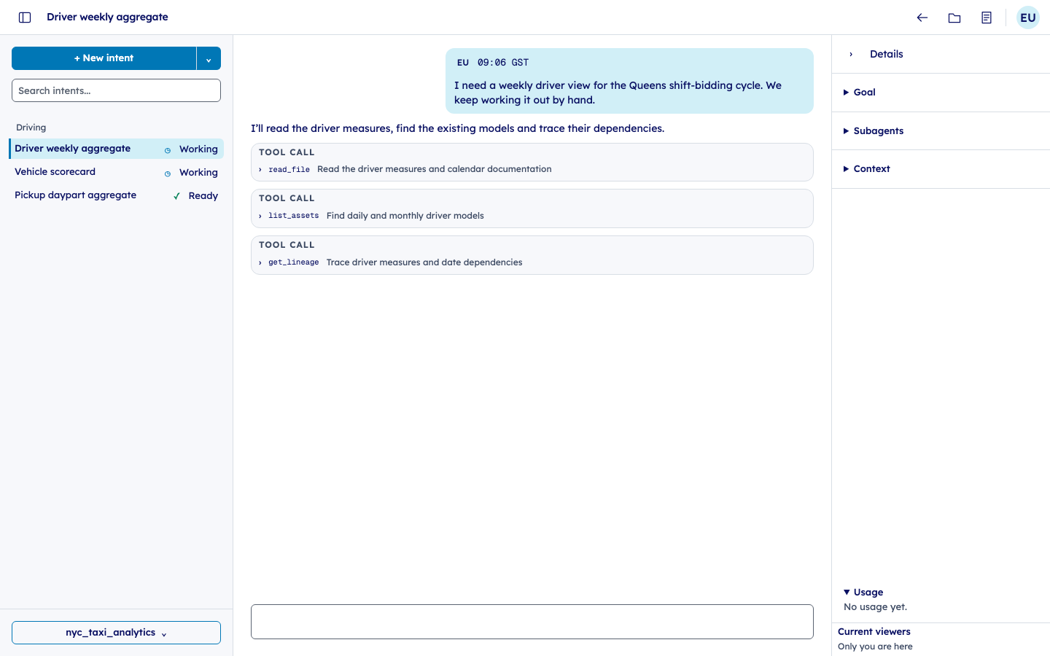Screen dimensions: 1050x656
Task: Open the nyc_taxi_analytics project selector
Action: coord(116,633)
